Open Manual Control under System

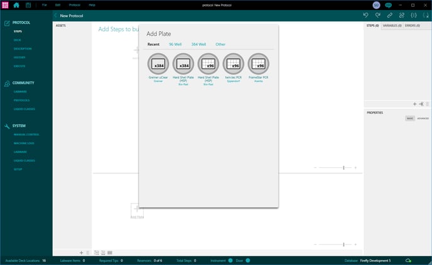[x=26, y=135]
